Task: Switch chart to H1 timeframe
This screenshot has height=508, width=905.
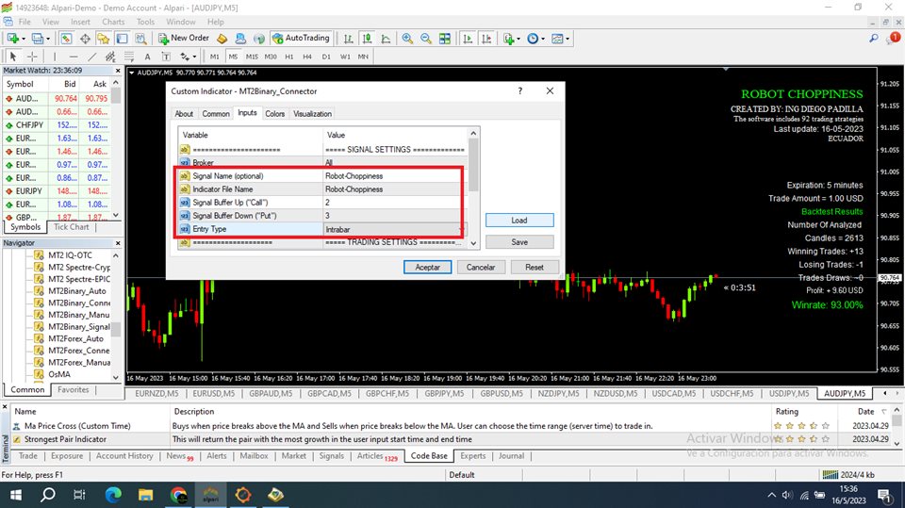Action: 289,57
